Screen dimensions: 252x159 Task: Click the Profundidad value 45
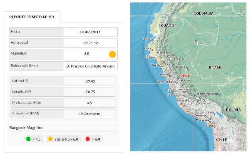pyautogui.click(x=90, y=103)
